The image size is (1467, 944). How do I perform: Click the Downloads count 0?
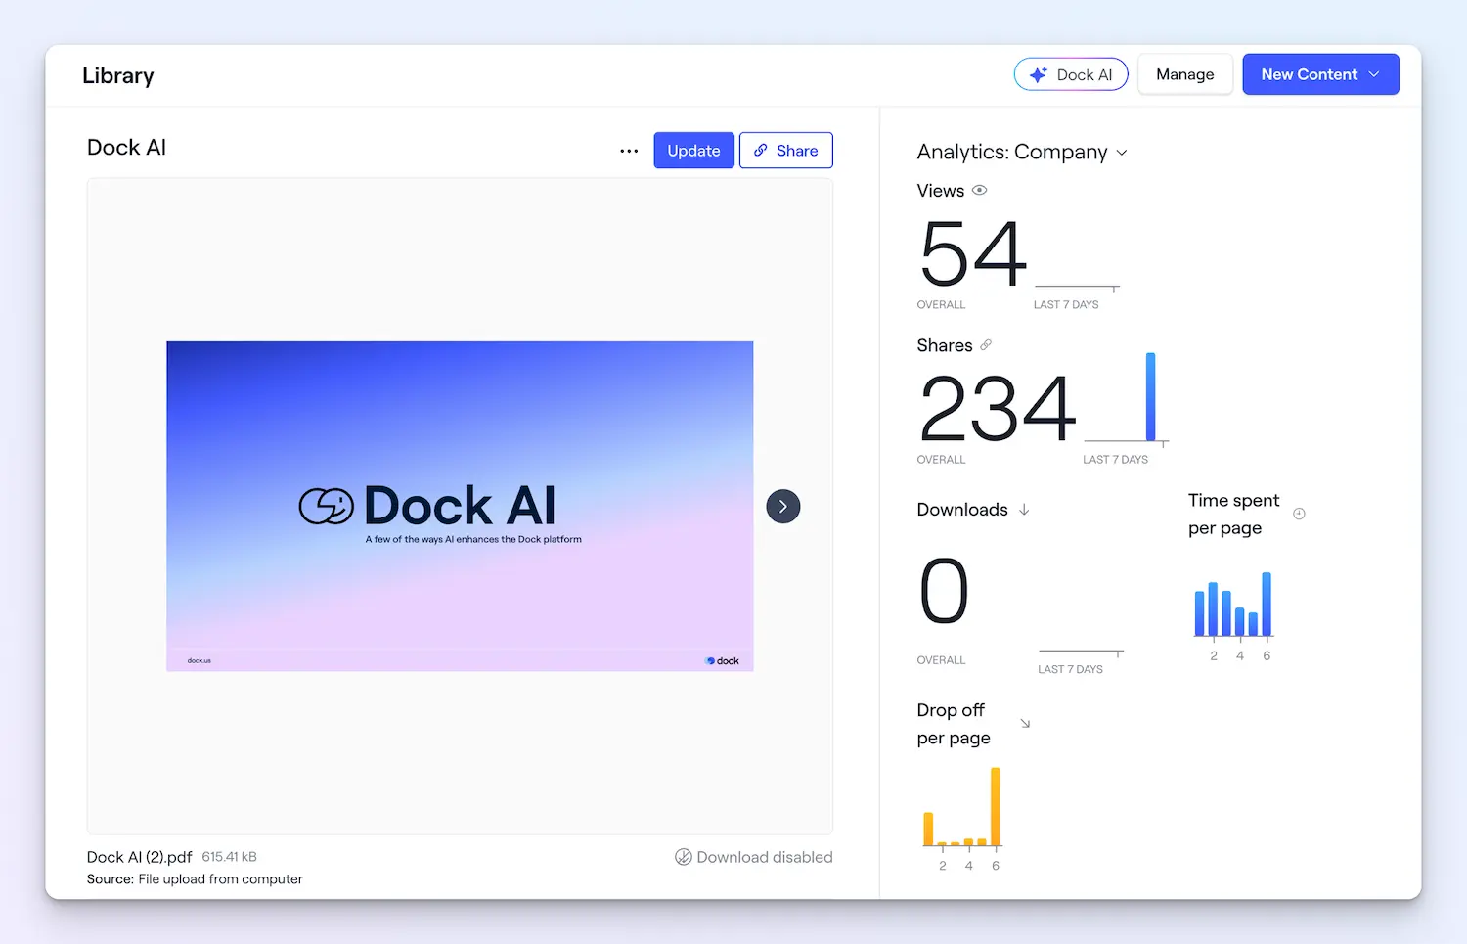point(945,592)
